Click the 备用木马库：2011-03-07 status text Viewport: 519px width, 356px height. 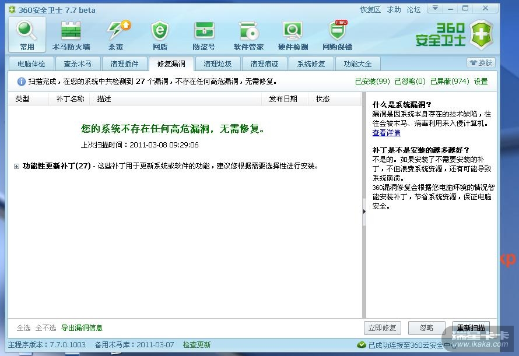pos(134,345)
